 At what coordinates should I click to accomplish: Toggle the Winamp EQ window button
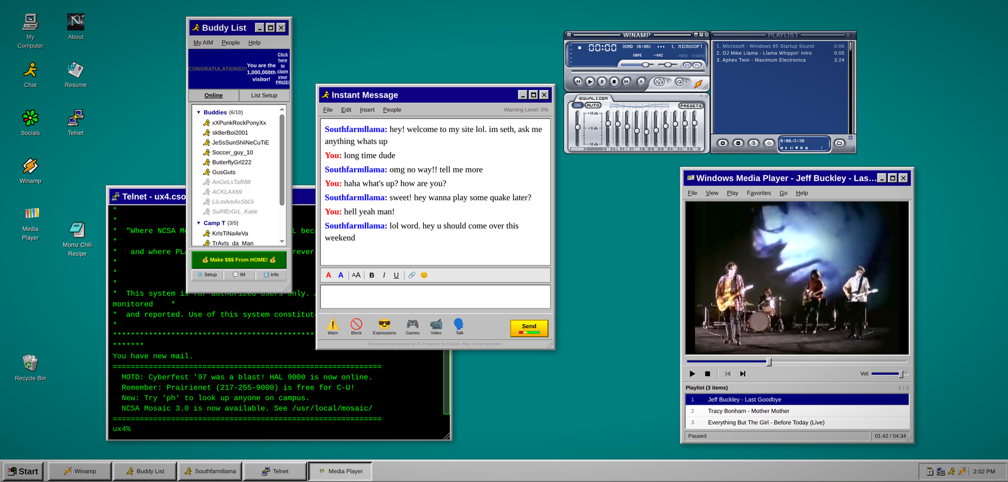tap(687, 65)
